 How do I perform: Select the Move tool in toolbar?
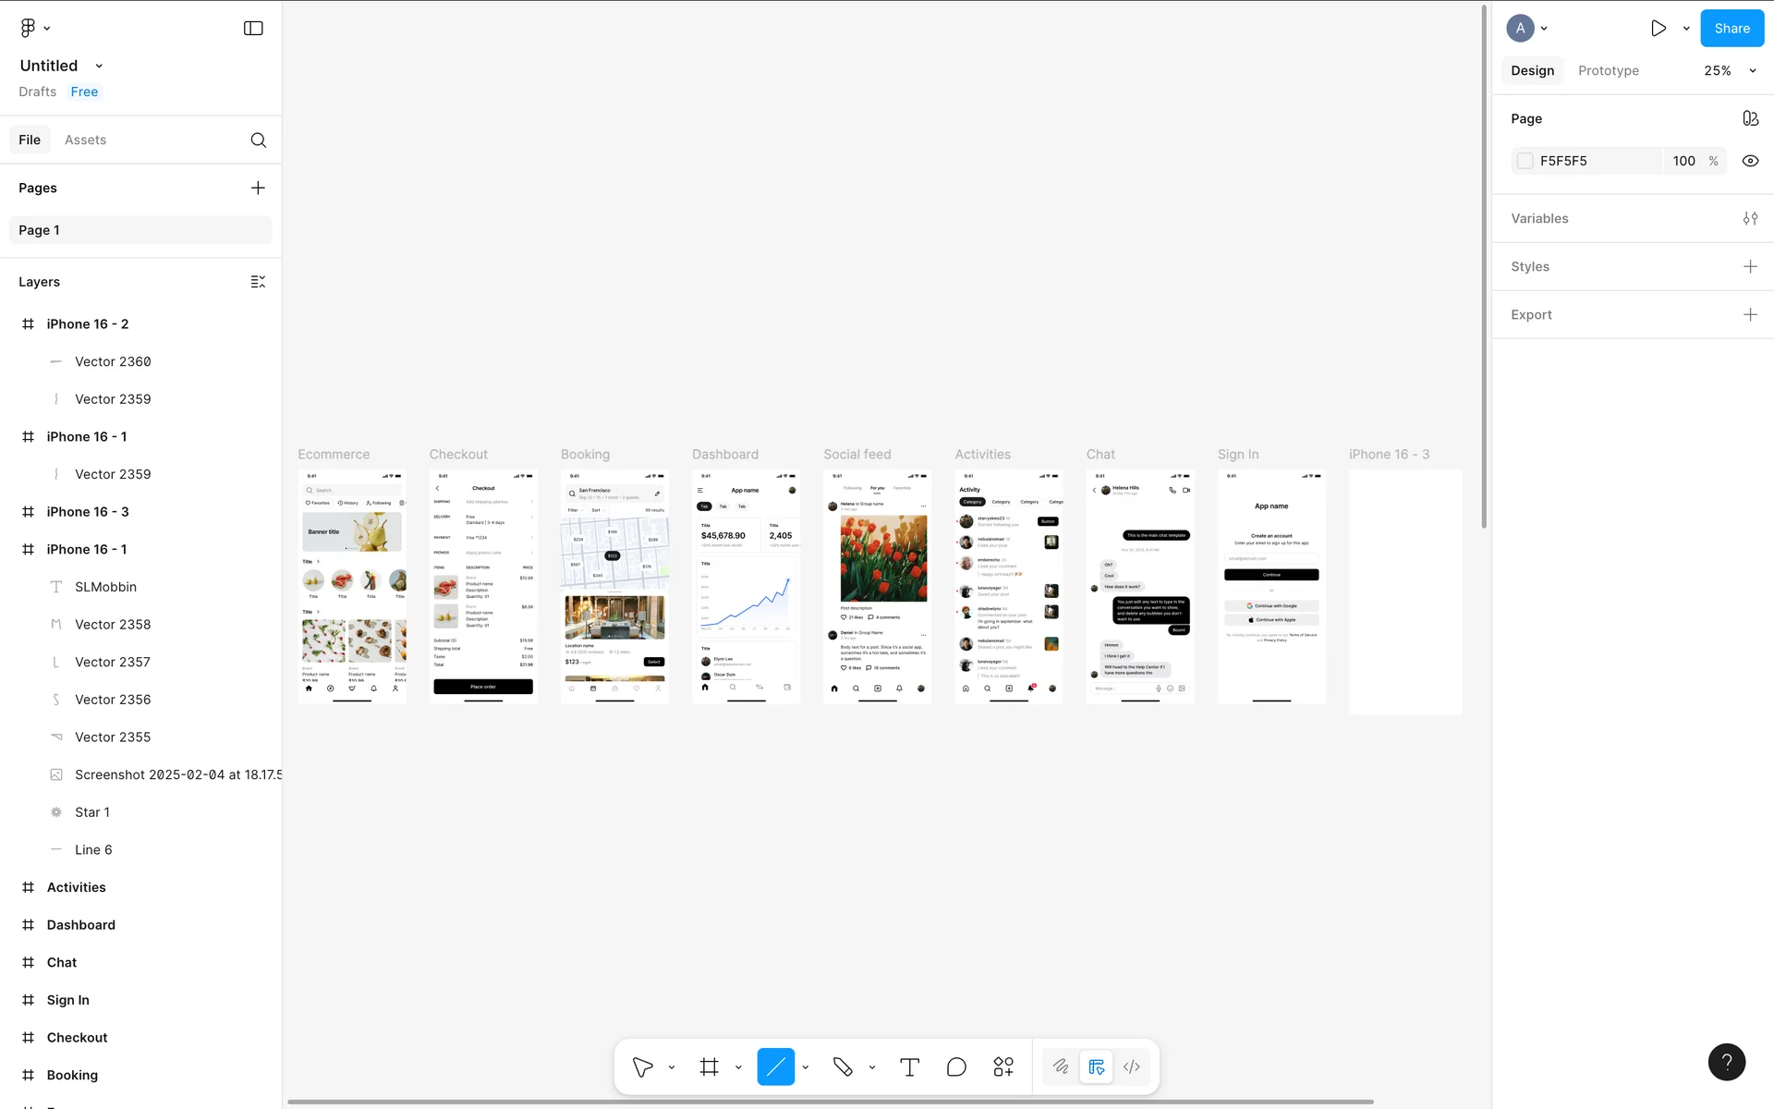pyautogui.click(x=642, y=1066)
